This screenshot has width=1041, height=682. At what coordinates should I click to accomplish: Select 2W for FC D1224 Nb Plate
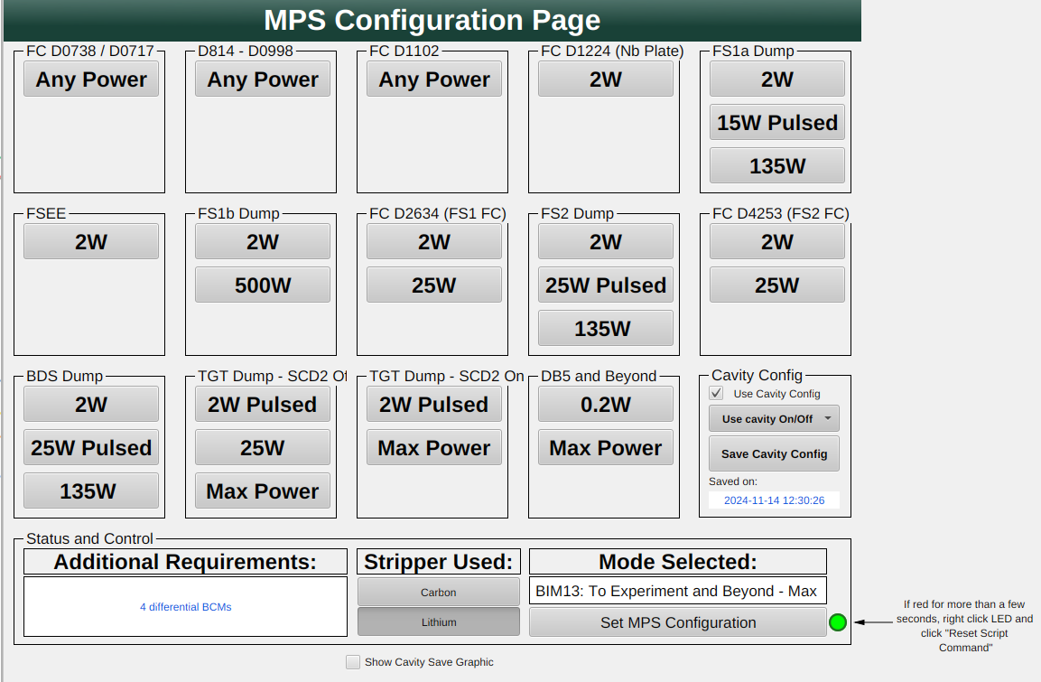coord(605,79)
